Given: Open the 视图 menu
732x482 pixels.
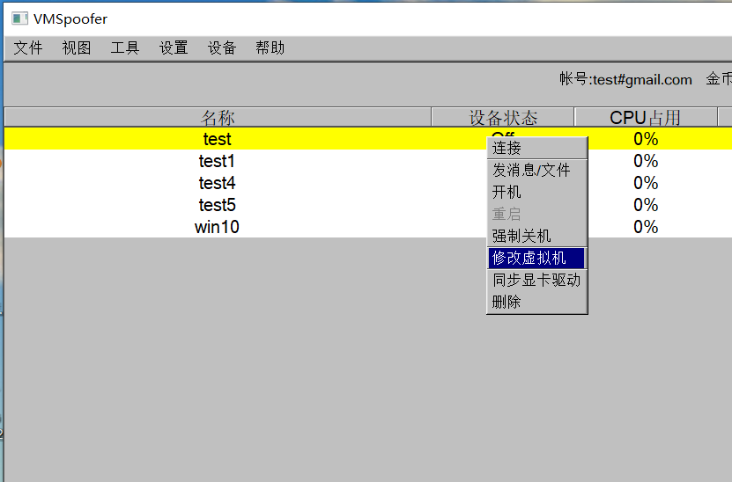Looking at the screenshot, I should pyautogui.click(x=77, y=48).
